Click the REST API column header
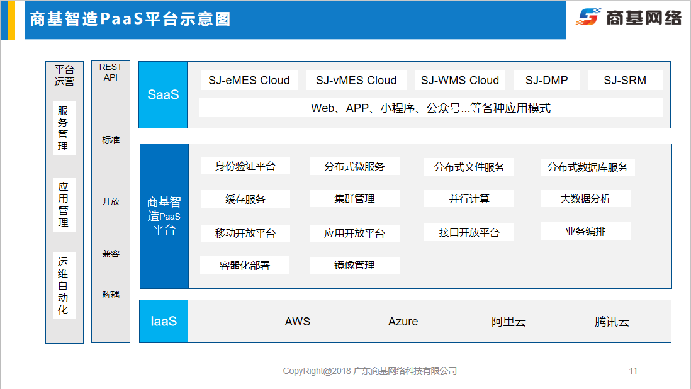This screenshot has width=691, height=389. pos(111,72)
